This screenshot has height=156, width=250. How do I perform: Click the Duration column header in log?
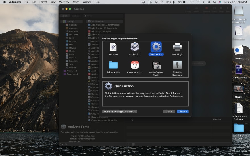click(x=217, y=119)
